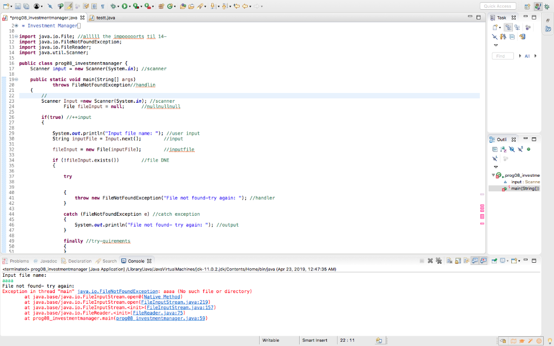Click Remove All Terminated Launches icon

tap(438, 261)
